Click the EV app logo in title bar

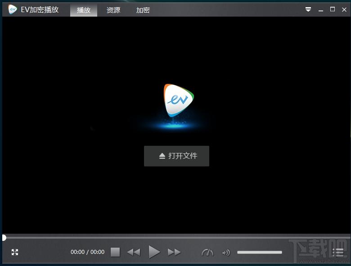tap(13, 9)
